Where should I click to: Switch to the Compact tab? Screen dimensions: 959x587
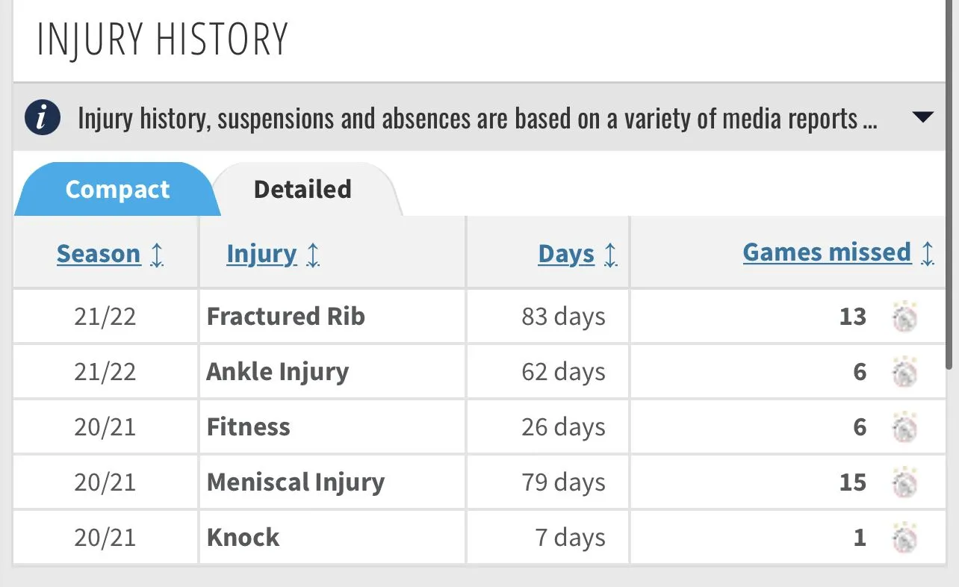(117, 190)
